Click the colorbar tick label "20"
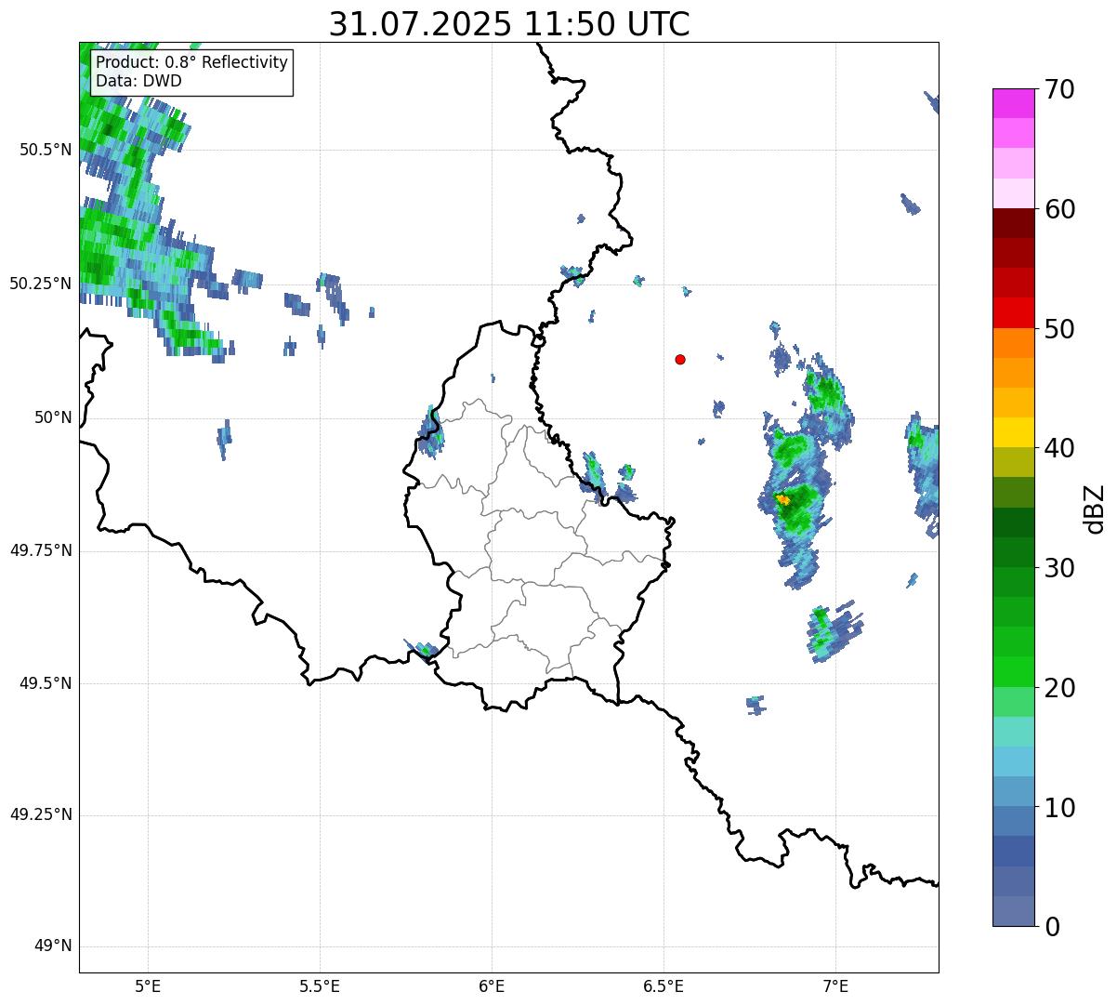1117x1005 pixels. tap(1059, 688)
